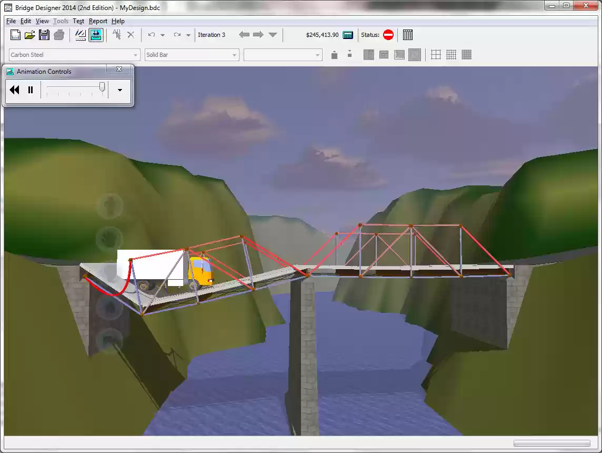Go back to previous iteration
This screenshot has width=602, height=453.
pos(244,35)
